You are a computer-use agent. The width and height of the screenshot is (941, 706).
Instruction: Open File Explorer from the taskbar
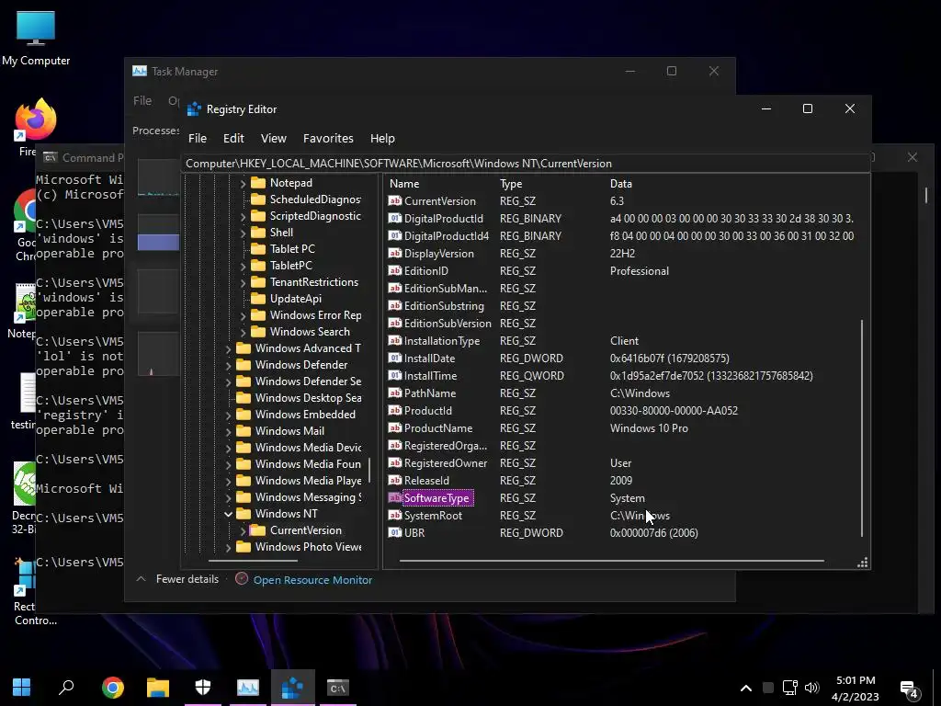(x=158, y=688)
